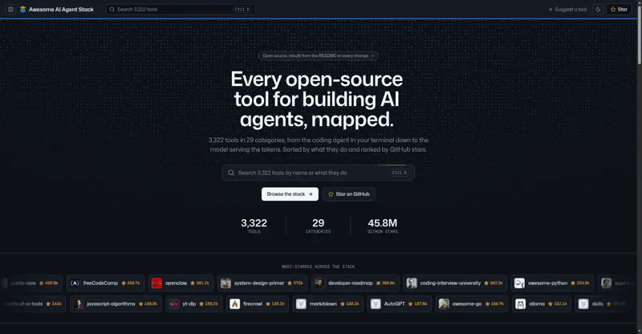Click the firecrawl flame icon
The height and width of the screenshot is (334, 642).
coord(234,304)
